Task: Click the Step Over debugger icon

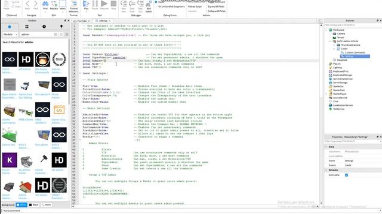Action: [132, 7]
